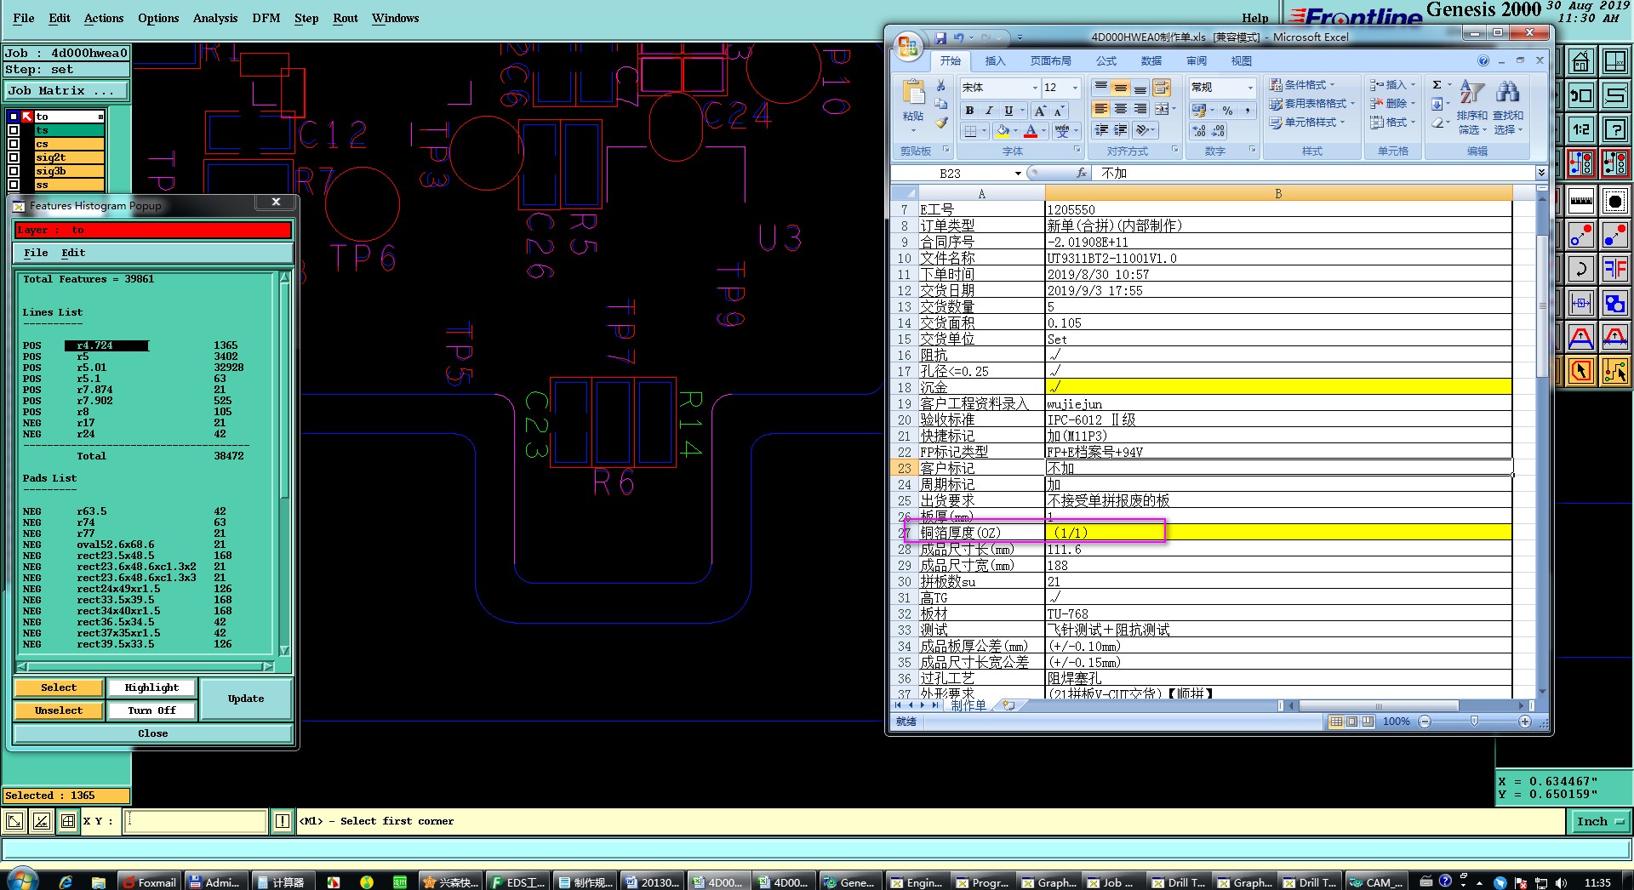Image resolution: width=1634 pixels, height=890 pixels.
Task: Open the Edit menu in histogram popup
Action: (73, 253)
